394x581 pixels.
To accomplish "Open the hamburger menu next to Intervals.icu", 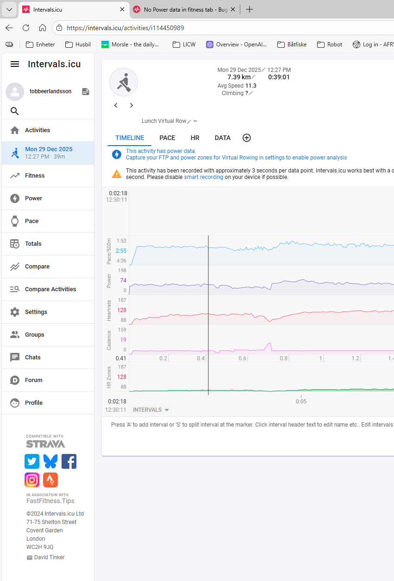I will [15, 64].
